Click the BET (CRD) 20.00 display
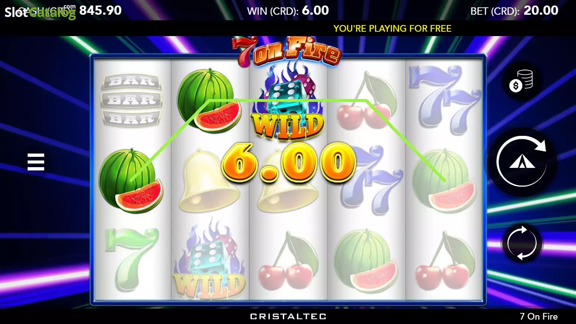This screenshot has width=576, height=324. (514, 11)
